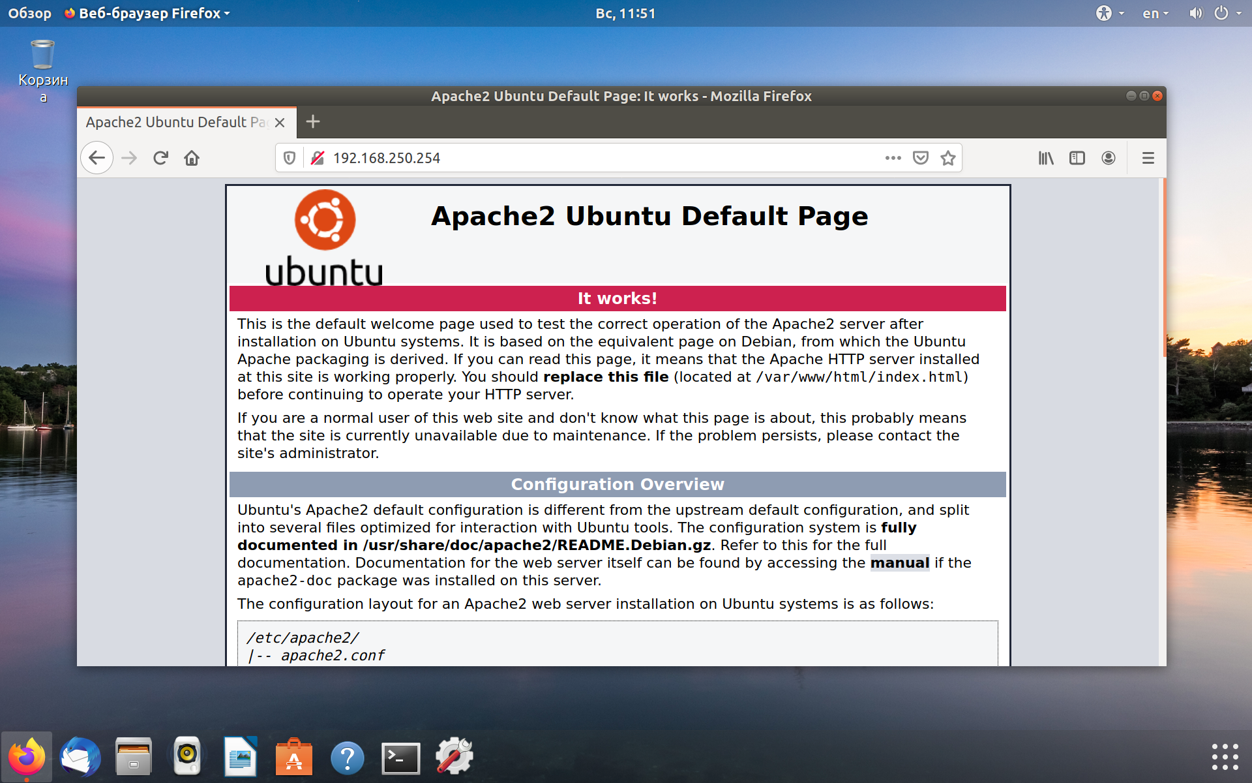Viewport: 1252px width, 783px height.
Task: Click the insecure connection padlock icon
Action: (x=318, y=158)
